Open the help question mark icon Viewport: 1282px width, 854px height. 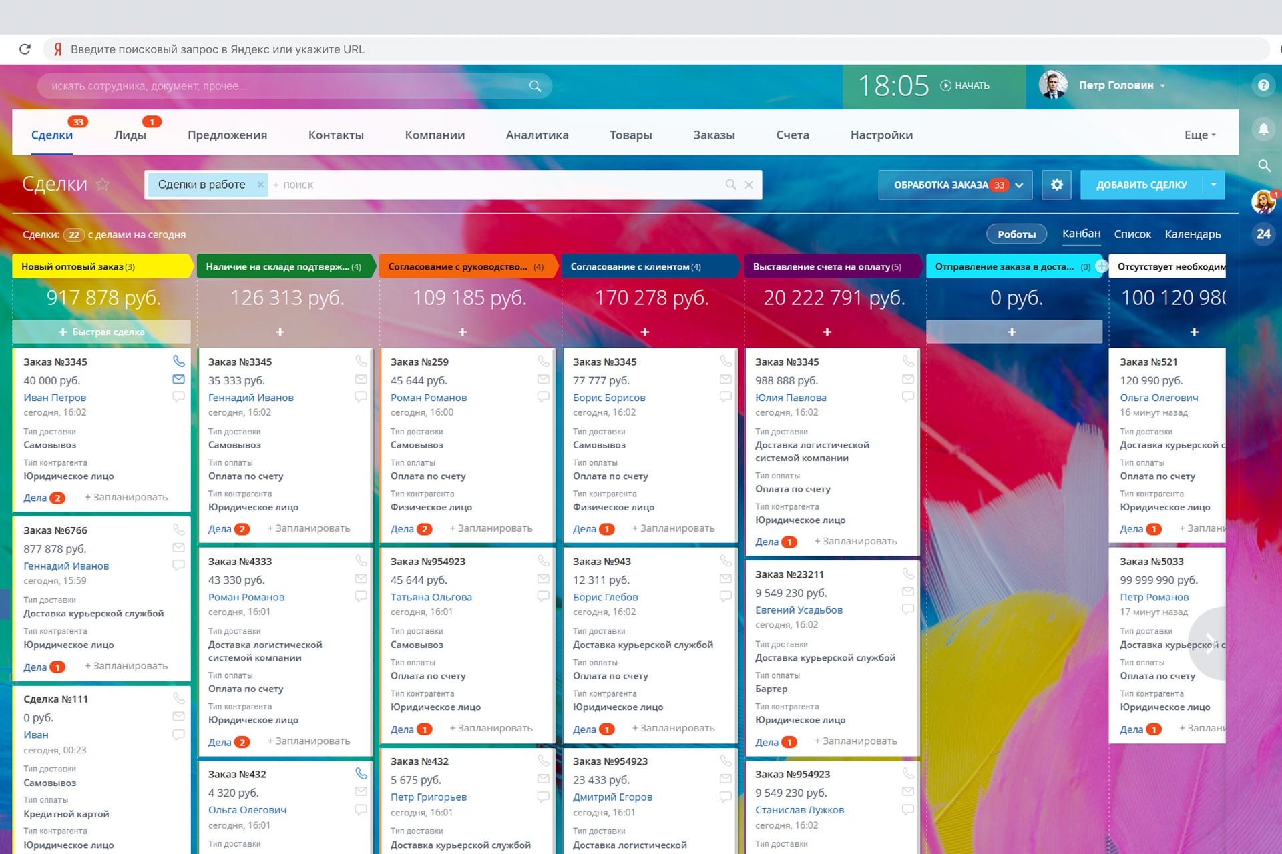pyautogui.click(x=1263, y=85)
